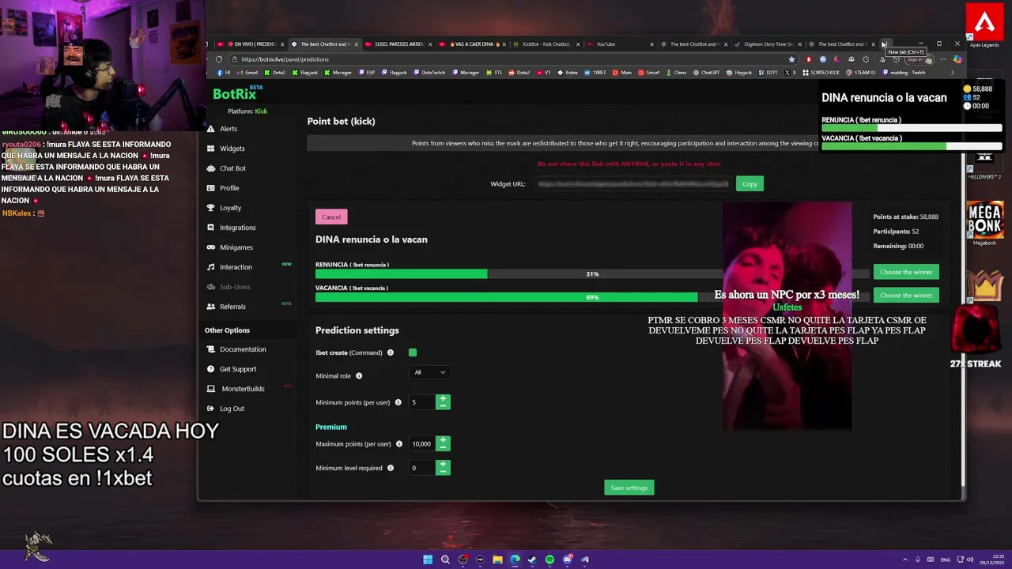Open the Widgets sidebar section
Image resolution: width=1012 pixels, height=569 pixels.
click(x=225, y=149)
